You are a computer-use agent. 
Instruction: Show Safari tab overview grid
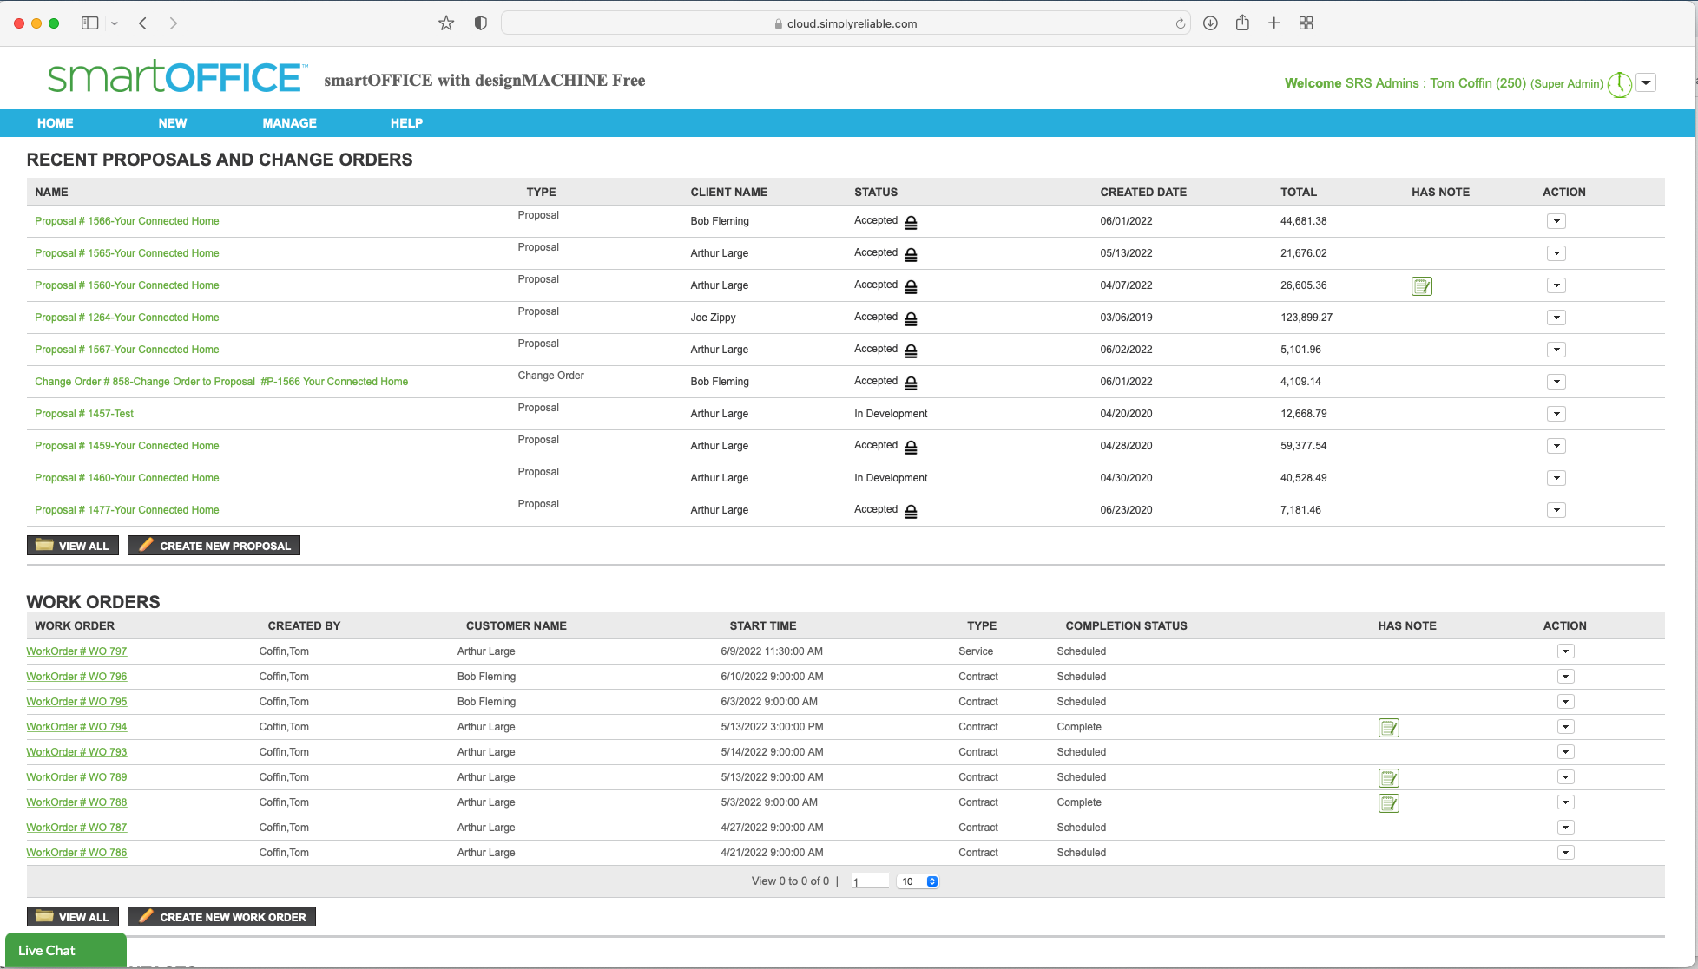pos(1306,23)
